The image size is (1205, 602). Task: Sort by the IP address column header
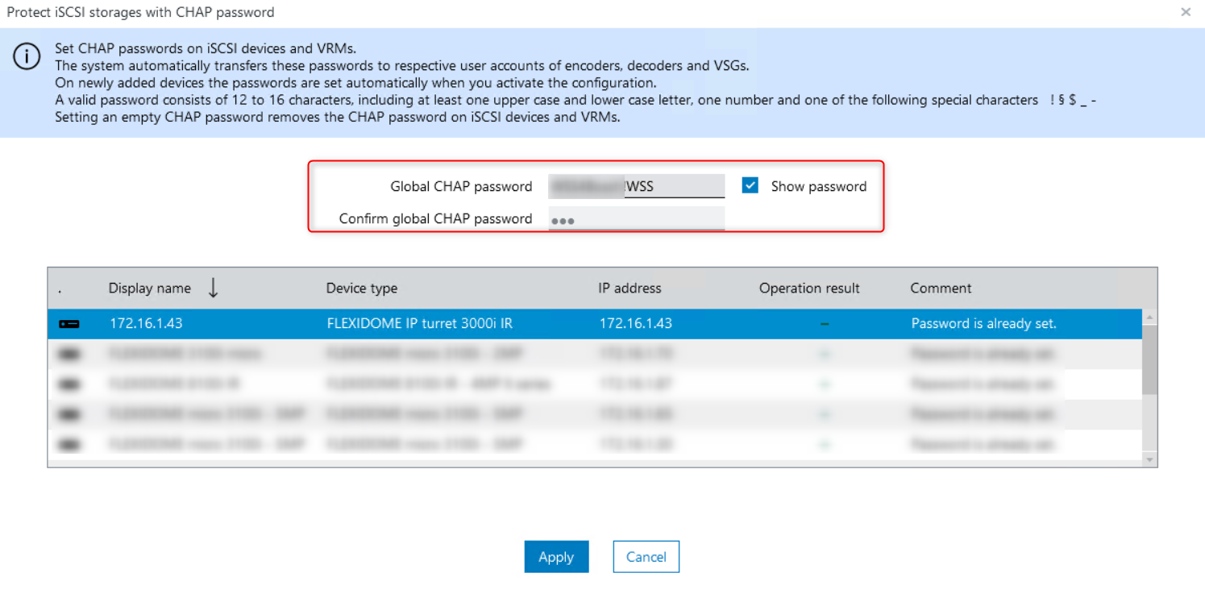tap(629, 288)
